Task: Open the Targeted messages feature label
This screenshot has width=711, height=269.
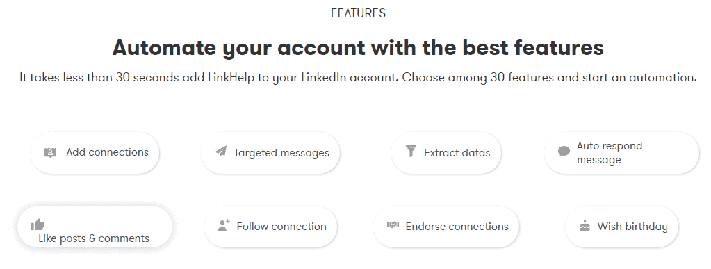Action: click(x=281, y=154)
